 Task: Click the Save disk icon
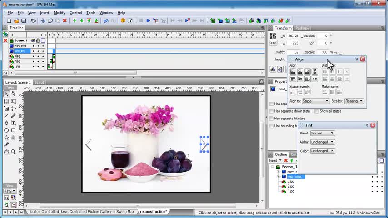[x=24, y=20]
